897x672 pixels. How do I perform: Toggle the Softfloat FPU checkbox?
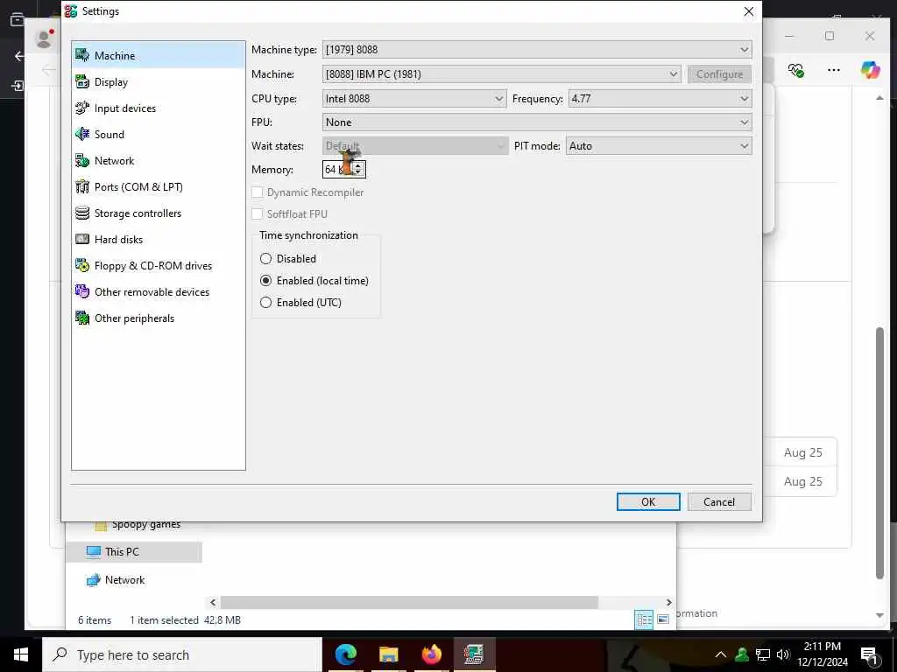tap(258, 214)
